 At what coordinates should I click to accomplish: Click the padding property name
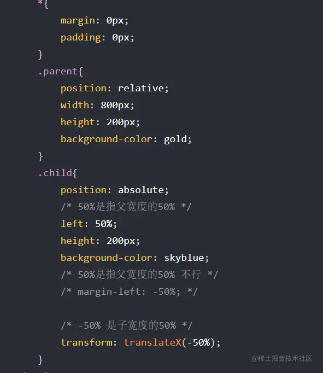pyautogui.click(x=80, y=38)
